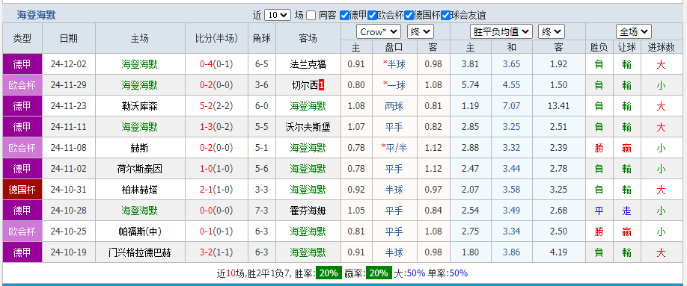Open the 终 dropdown beside Crow*

pyautogui.click(x=420, y=31)
